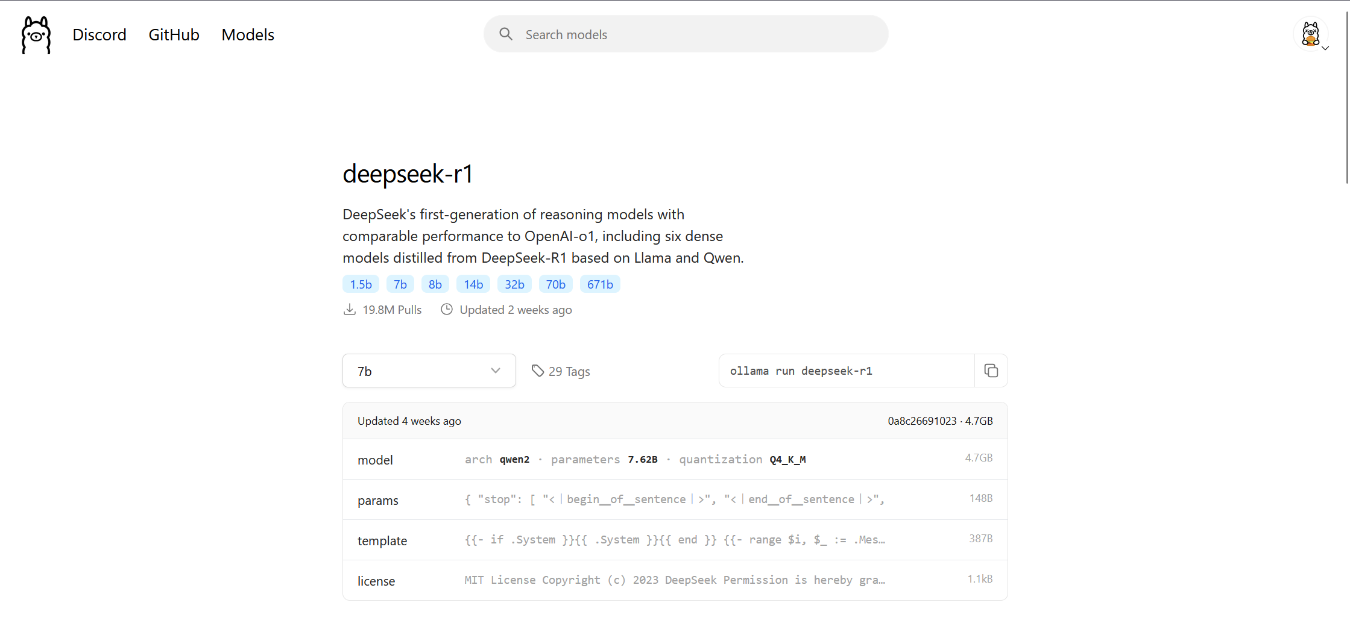Click the deepseek-r1 page title
The image size is (1350, 629).
pos(408,174)
